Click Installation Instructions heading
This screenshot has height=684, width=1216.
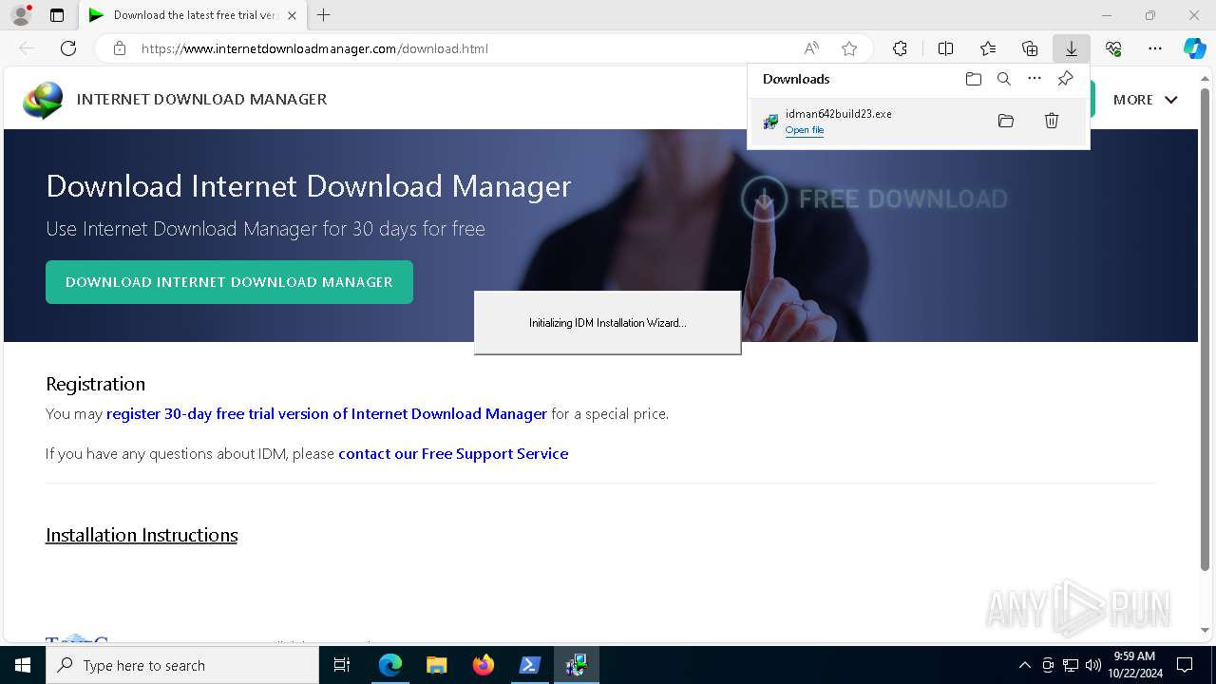click(x=142, y=535)
